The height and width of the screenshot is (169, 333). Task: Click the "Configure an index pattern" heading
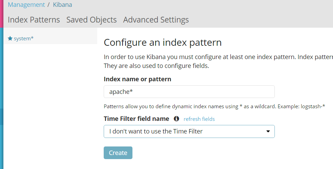(163, 43)
